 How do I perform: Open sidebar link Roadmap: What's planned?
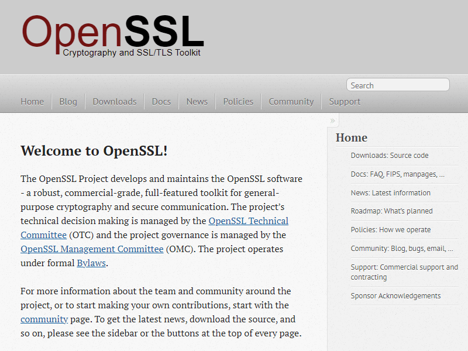(391, 211)
